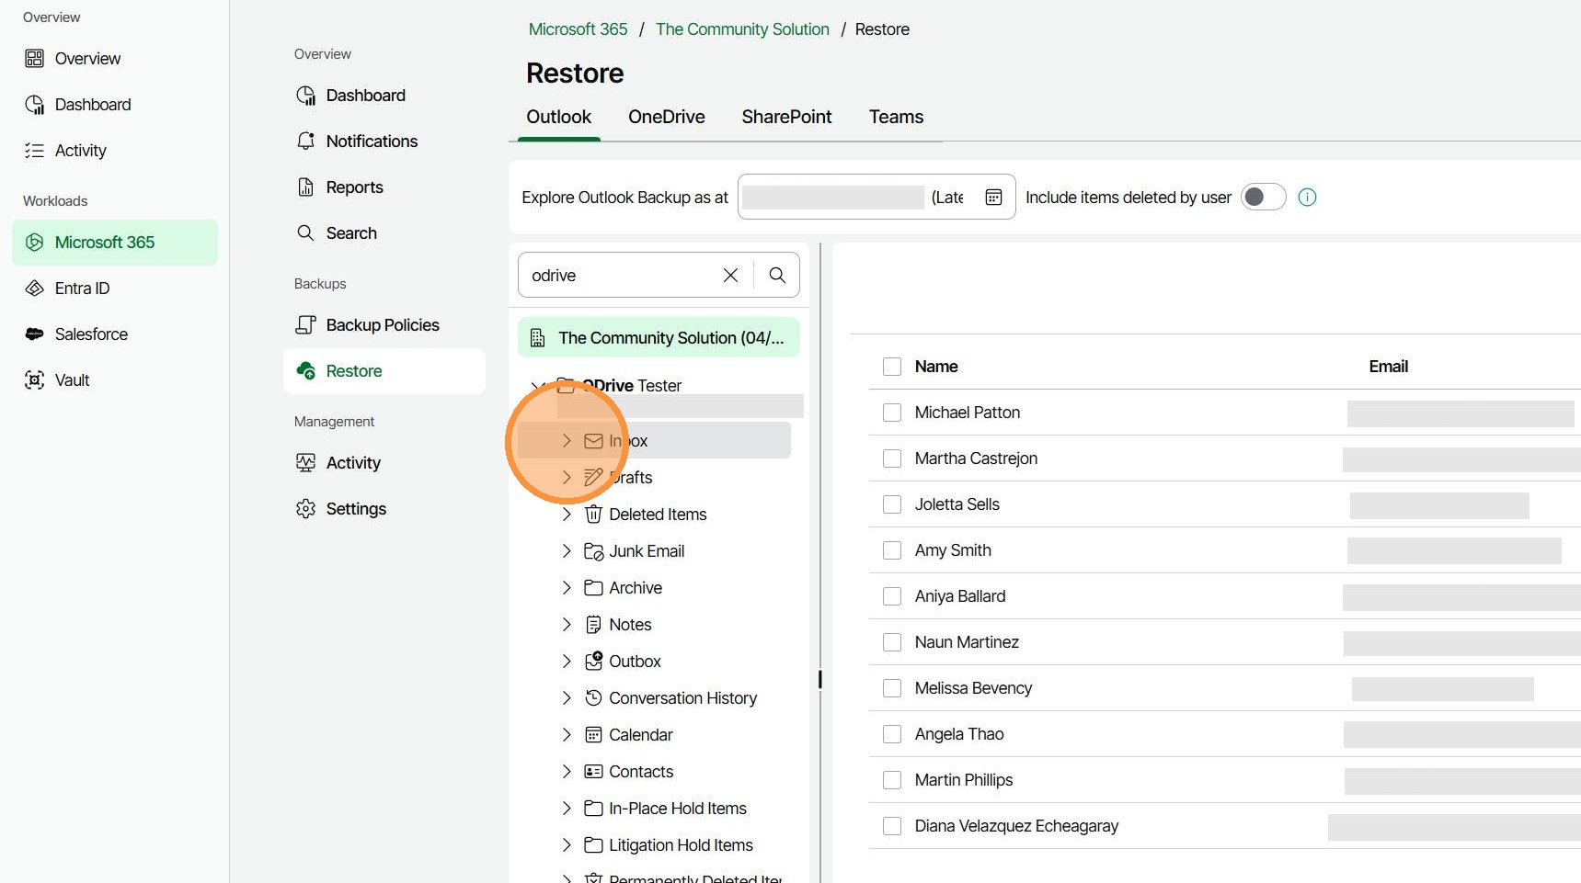Check the box for Michael Patton
The image size is (1581, 883).
892,413
